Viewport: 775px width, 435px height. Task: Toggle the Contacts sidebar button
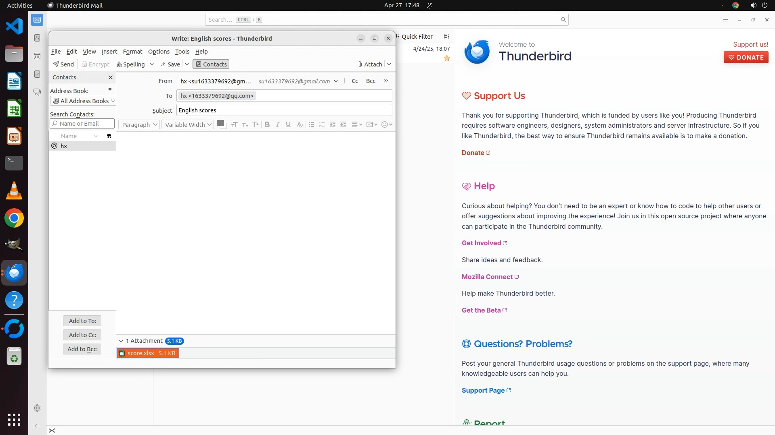pyautogui.click(x=211, y=64)
